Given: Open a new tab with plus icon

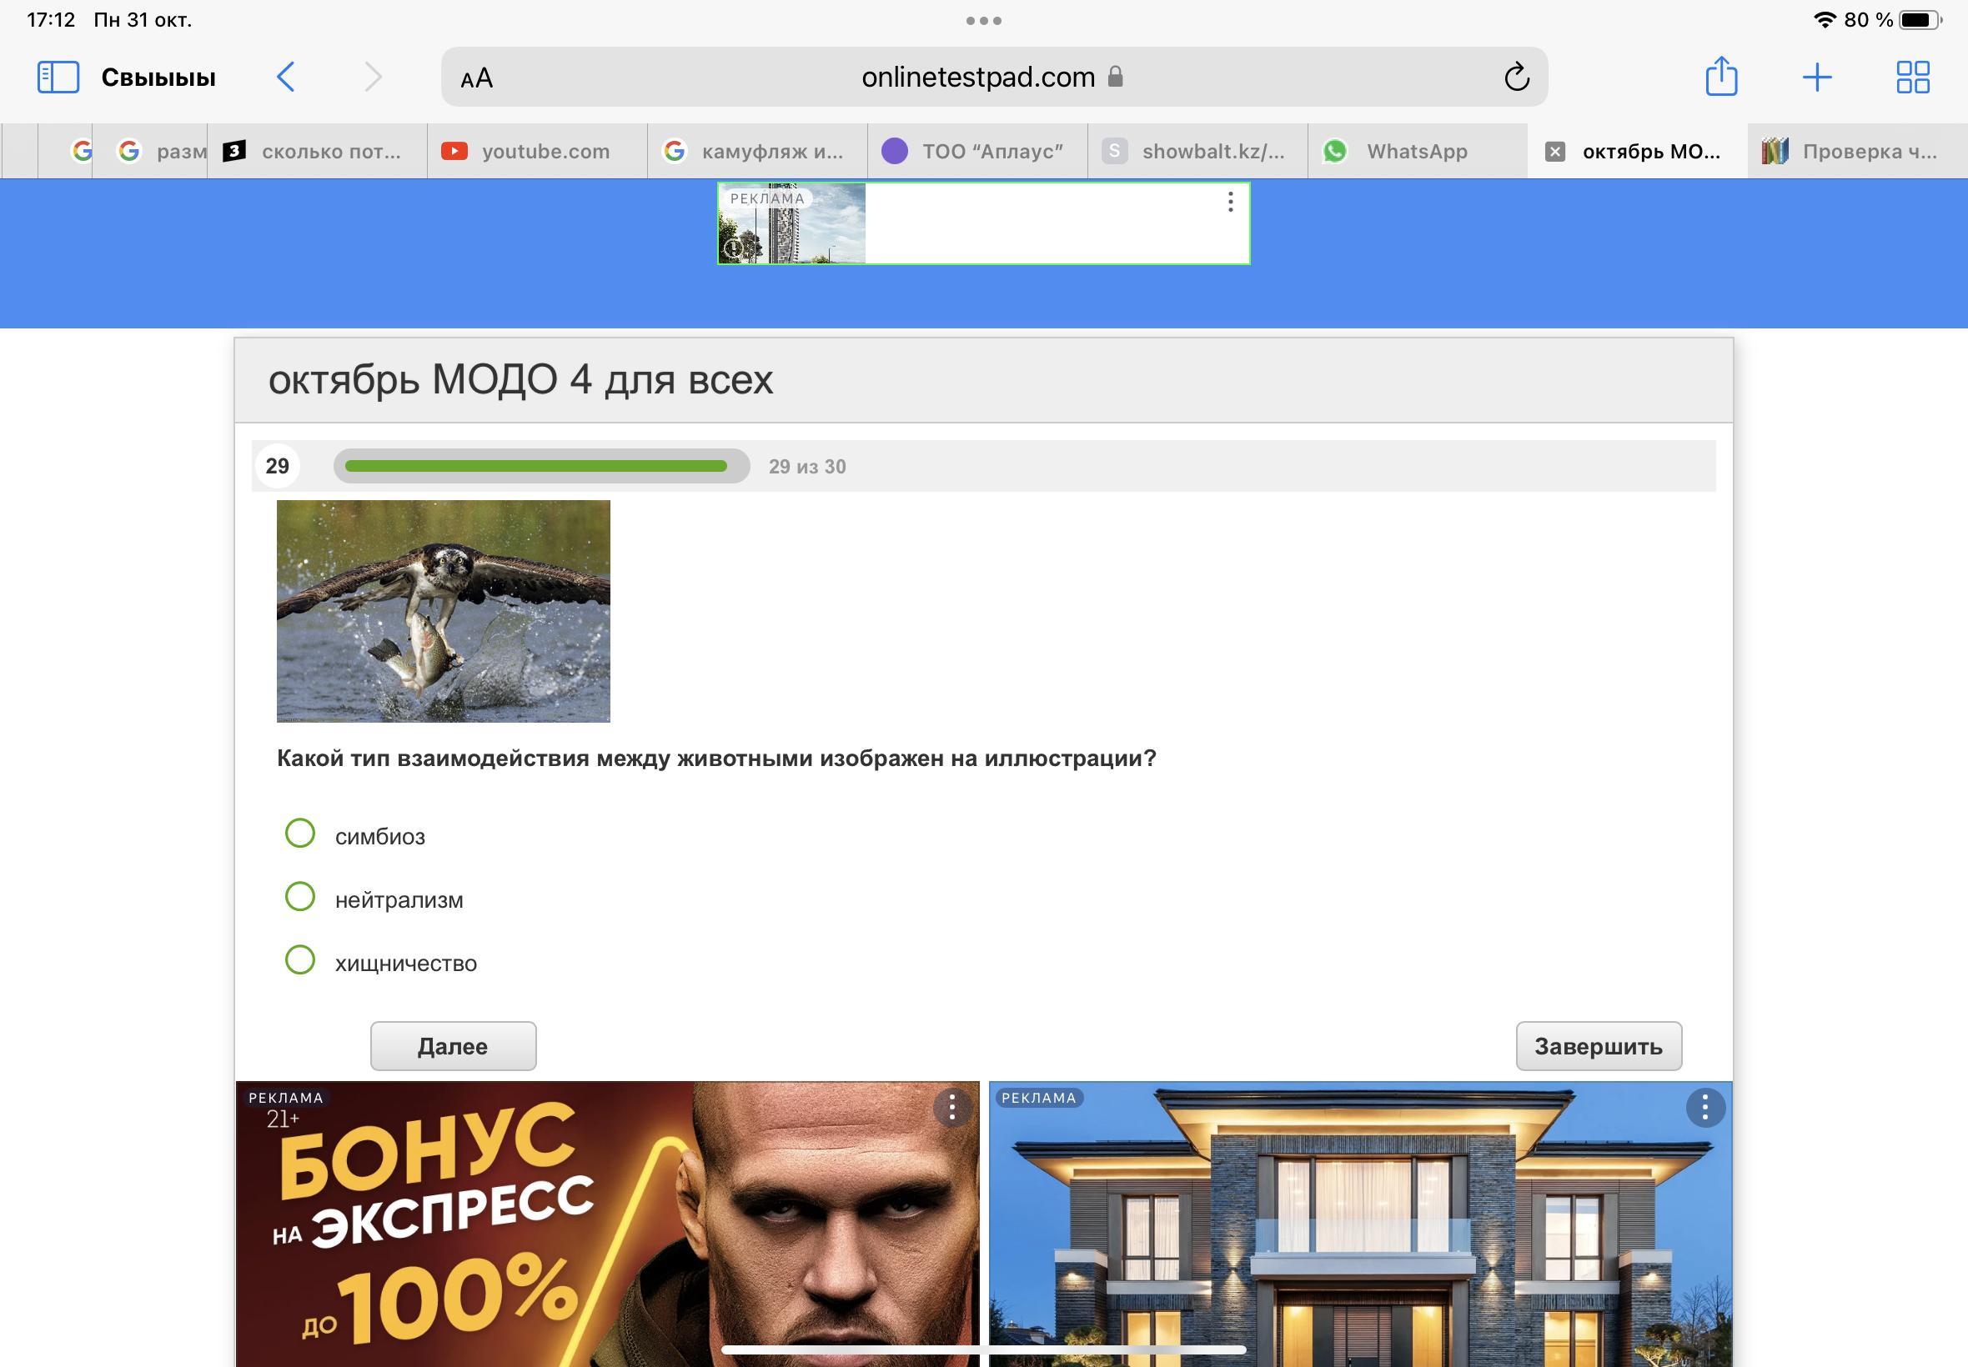Looking at the screenshot, I should click(x=1816, y=77).
